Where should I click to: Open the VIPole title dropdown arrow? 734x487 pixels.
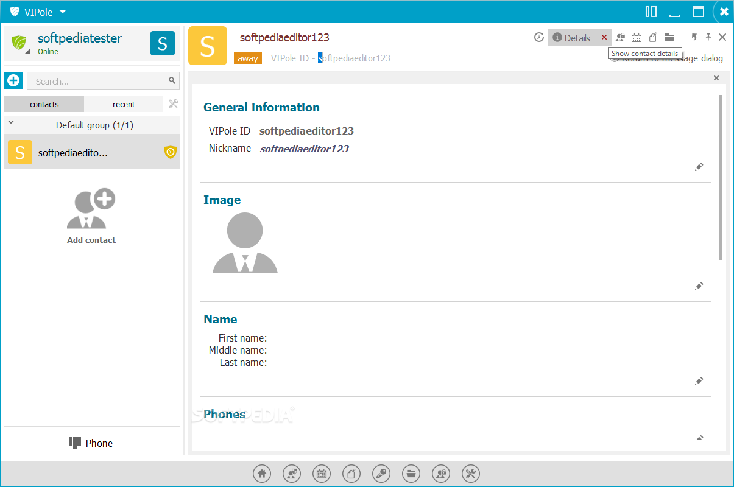(x=63, y=12)
